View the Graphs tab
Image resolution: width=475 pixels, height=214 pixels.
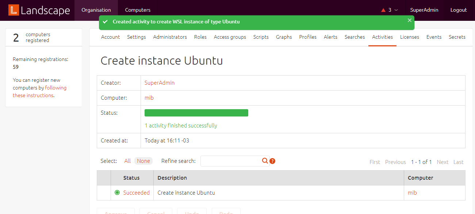click(284, 37)
